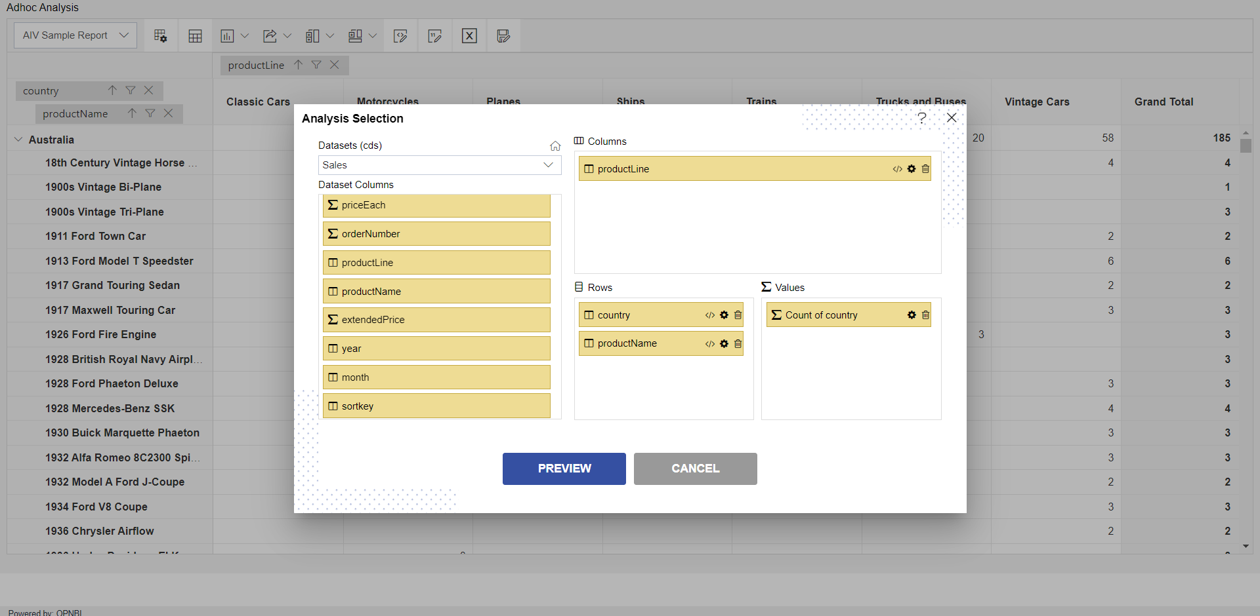Open code editor for productName row field
The image size is (1260, 616).
(x=710, y=344)
